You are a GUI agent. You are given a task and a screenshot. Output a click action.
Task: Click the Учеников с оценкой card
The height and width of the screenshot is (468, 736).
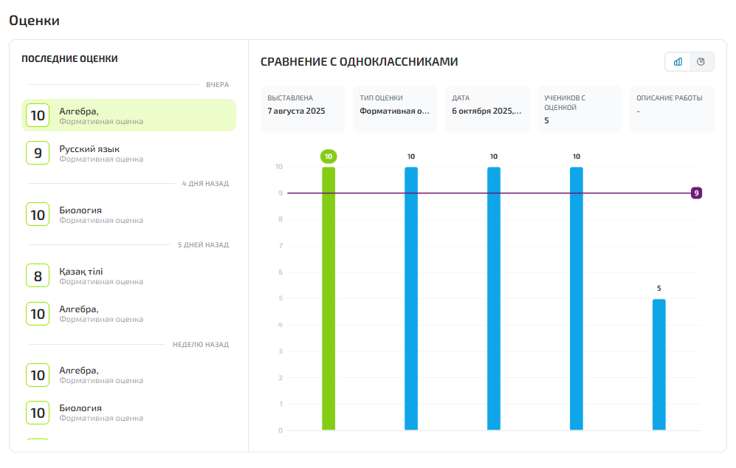pos(579,109)
